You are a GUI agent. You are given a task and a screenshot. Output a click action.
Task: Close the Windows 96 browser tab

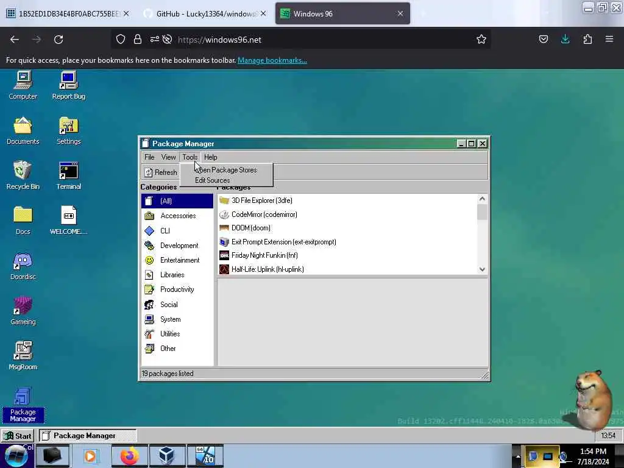(400, 13)
